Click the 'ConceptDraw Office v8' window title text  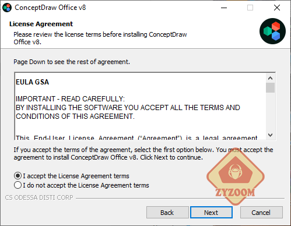pyautogui.click(x=50, y=8)
